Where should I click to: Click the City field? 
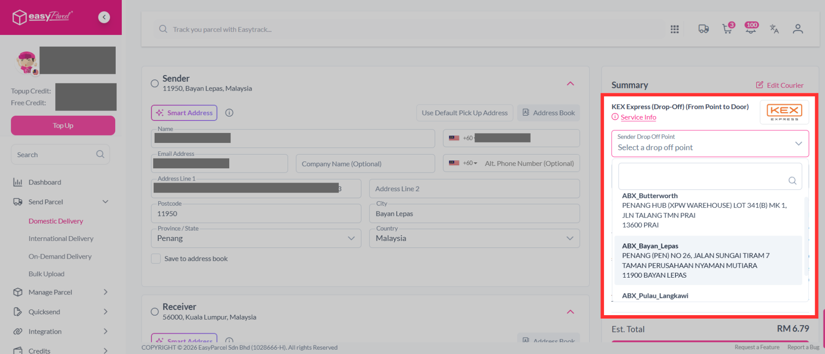(x=474, y=213)
